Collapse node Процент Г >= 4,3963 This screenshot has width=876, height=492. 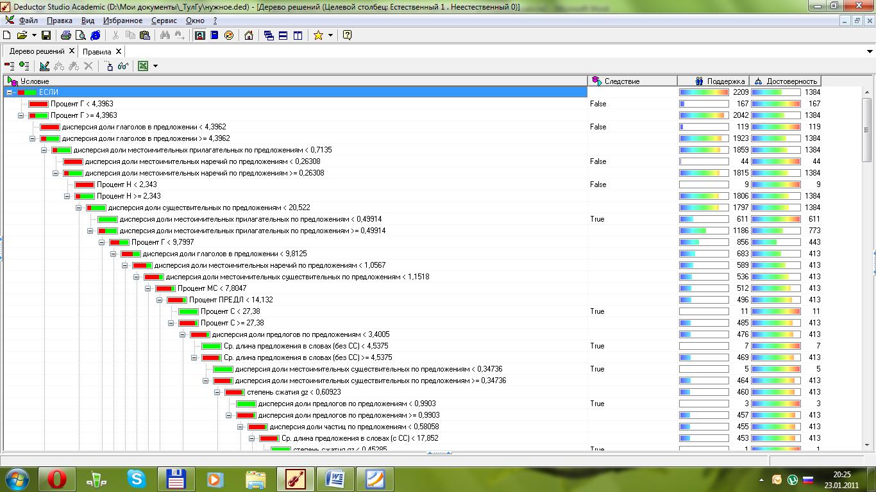(x=21, y=115)
